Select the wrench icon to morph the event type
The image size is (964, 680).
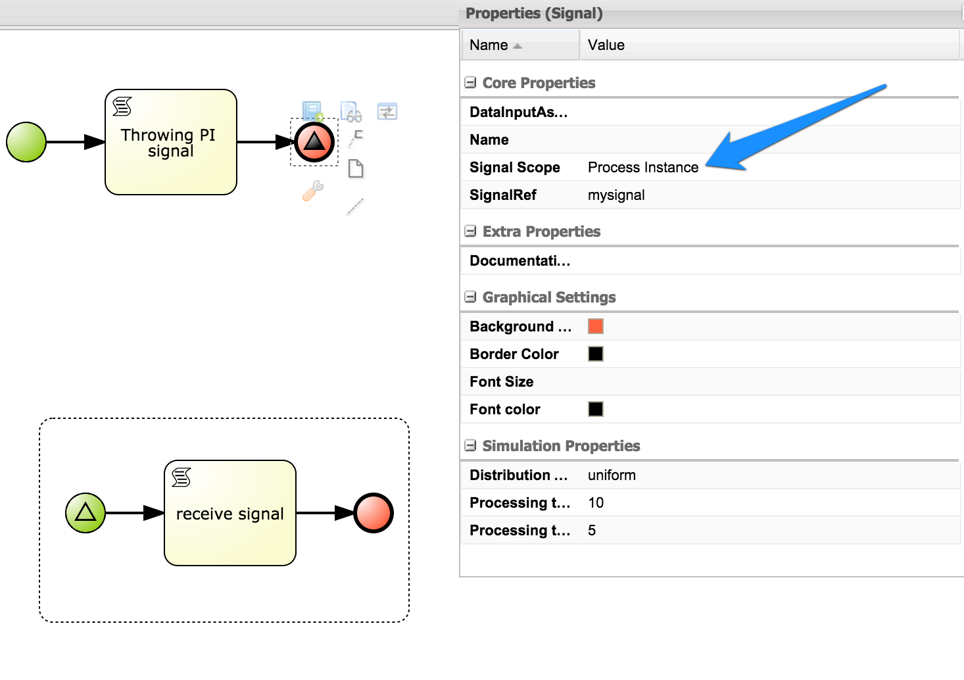click(311, 191)
